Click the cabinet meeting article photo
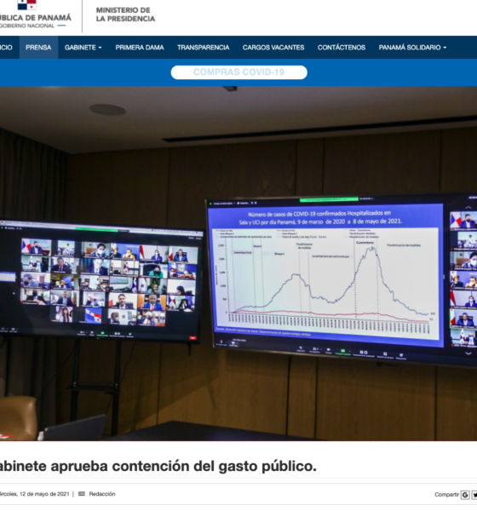The width and height of the screenshot is (477, 511). point(238,263)
